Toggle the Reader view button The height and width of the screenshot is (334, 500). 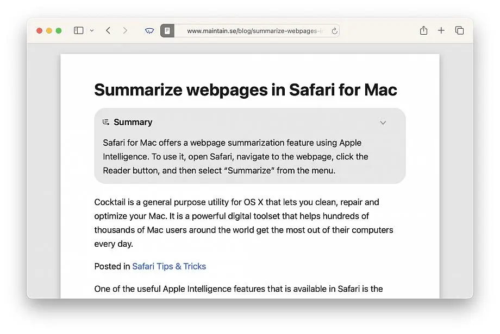pos(167,31)
